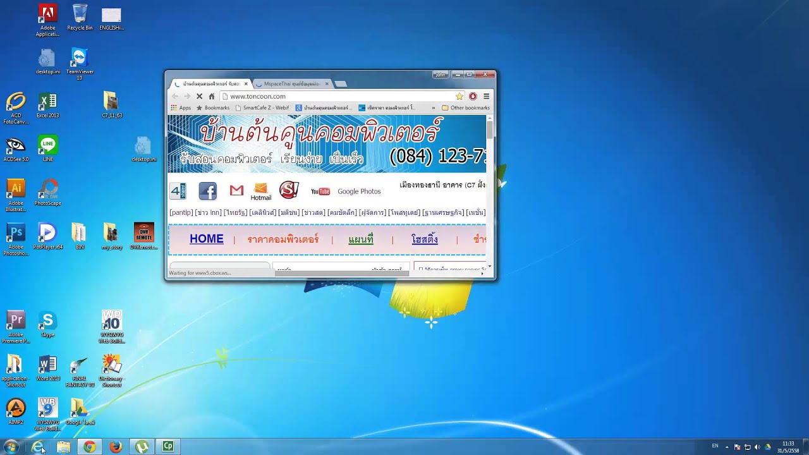This screenshot has height=455, width=809.
Task: Open the แผนที่ menu link
Action: point(361,240)
